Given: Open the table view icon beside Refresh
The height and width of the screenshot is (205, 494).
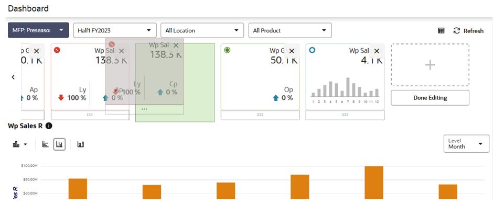Looking at the screenshot, I should (x=441, y=30).
